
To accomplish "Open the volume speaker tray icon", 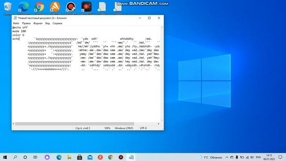I will 252,157.
